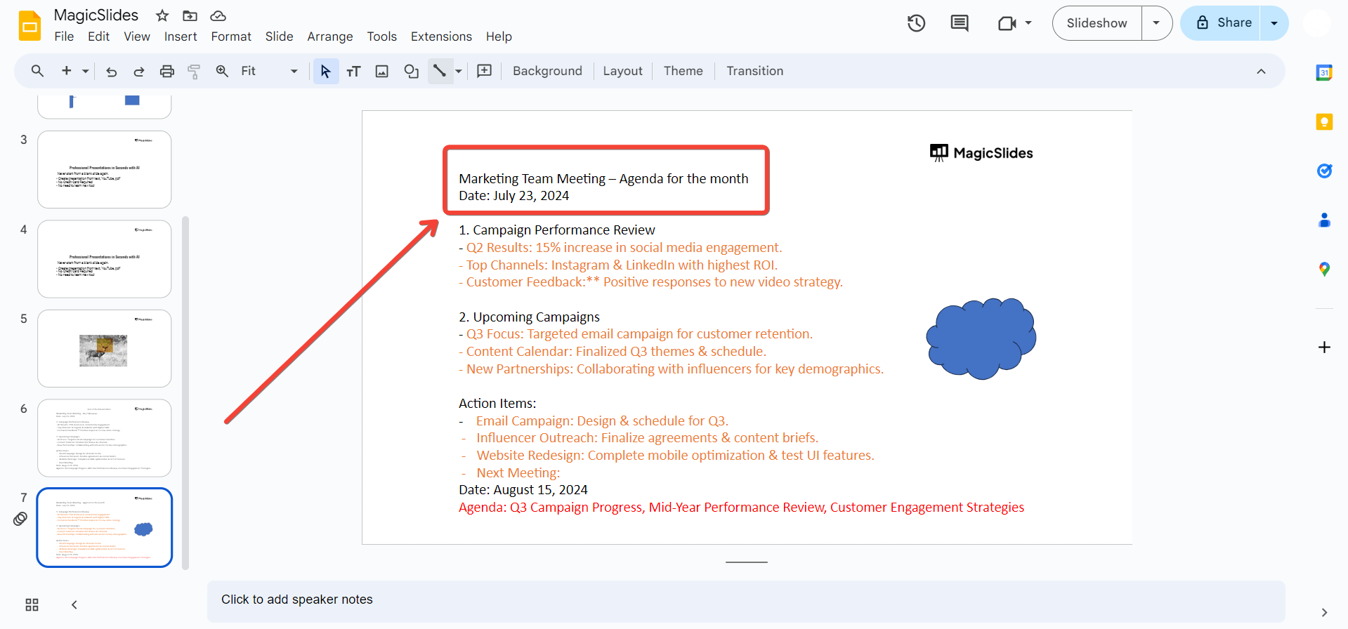Open version history clock icon
Image resolution: width=1348 pixels, height=629 pixels.
tap(916, 23)
